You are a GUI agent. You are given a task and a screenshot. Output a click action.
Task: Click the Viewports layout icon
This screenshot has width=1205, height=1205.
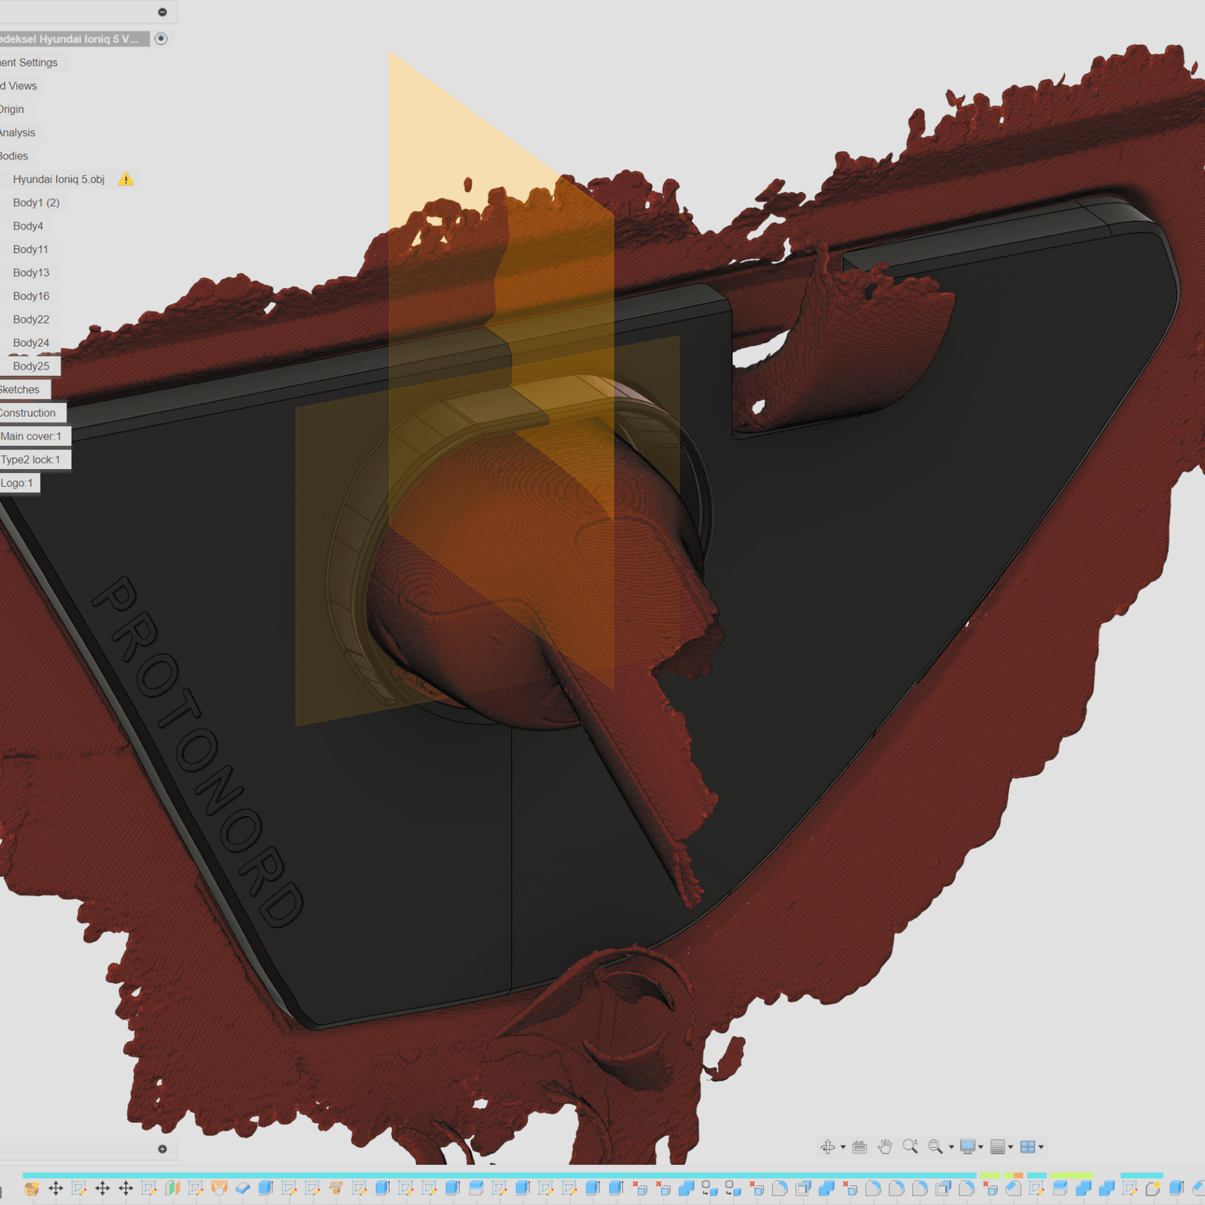click(x=1027, y=1147)
